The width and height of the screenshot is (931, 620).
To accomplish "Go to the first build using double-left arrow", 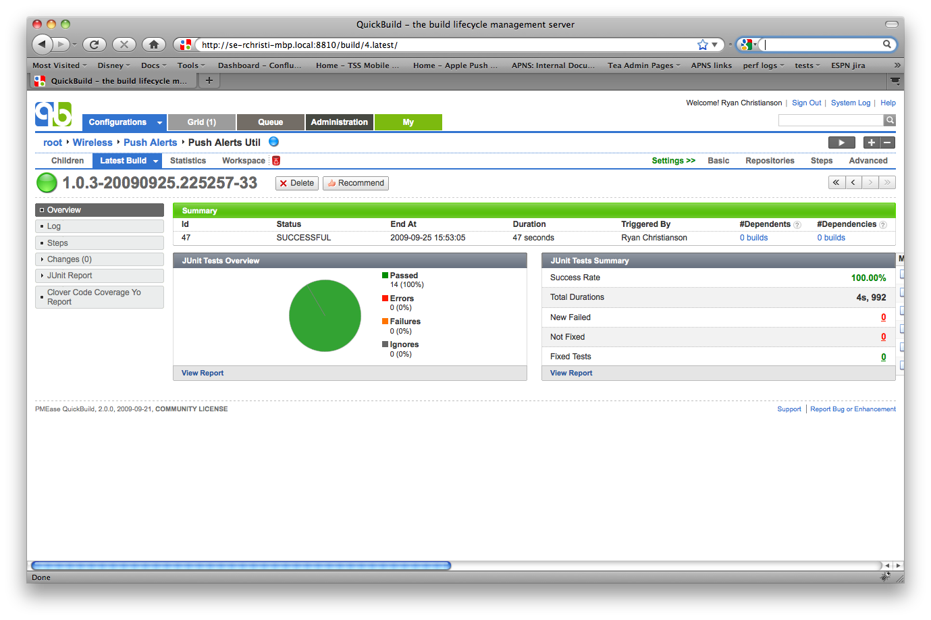I will tap(836, 182).
